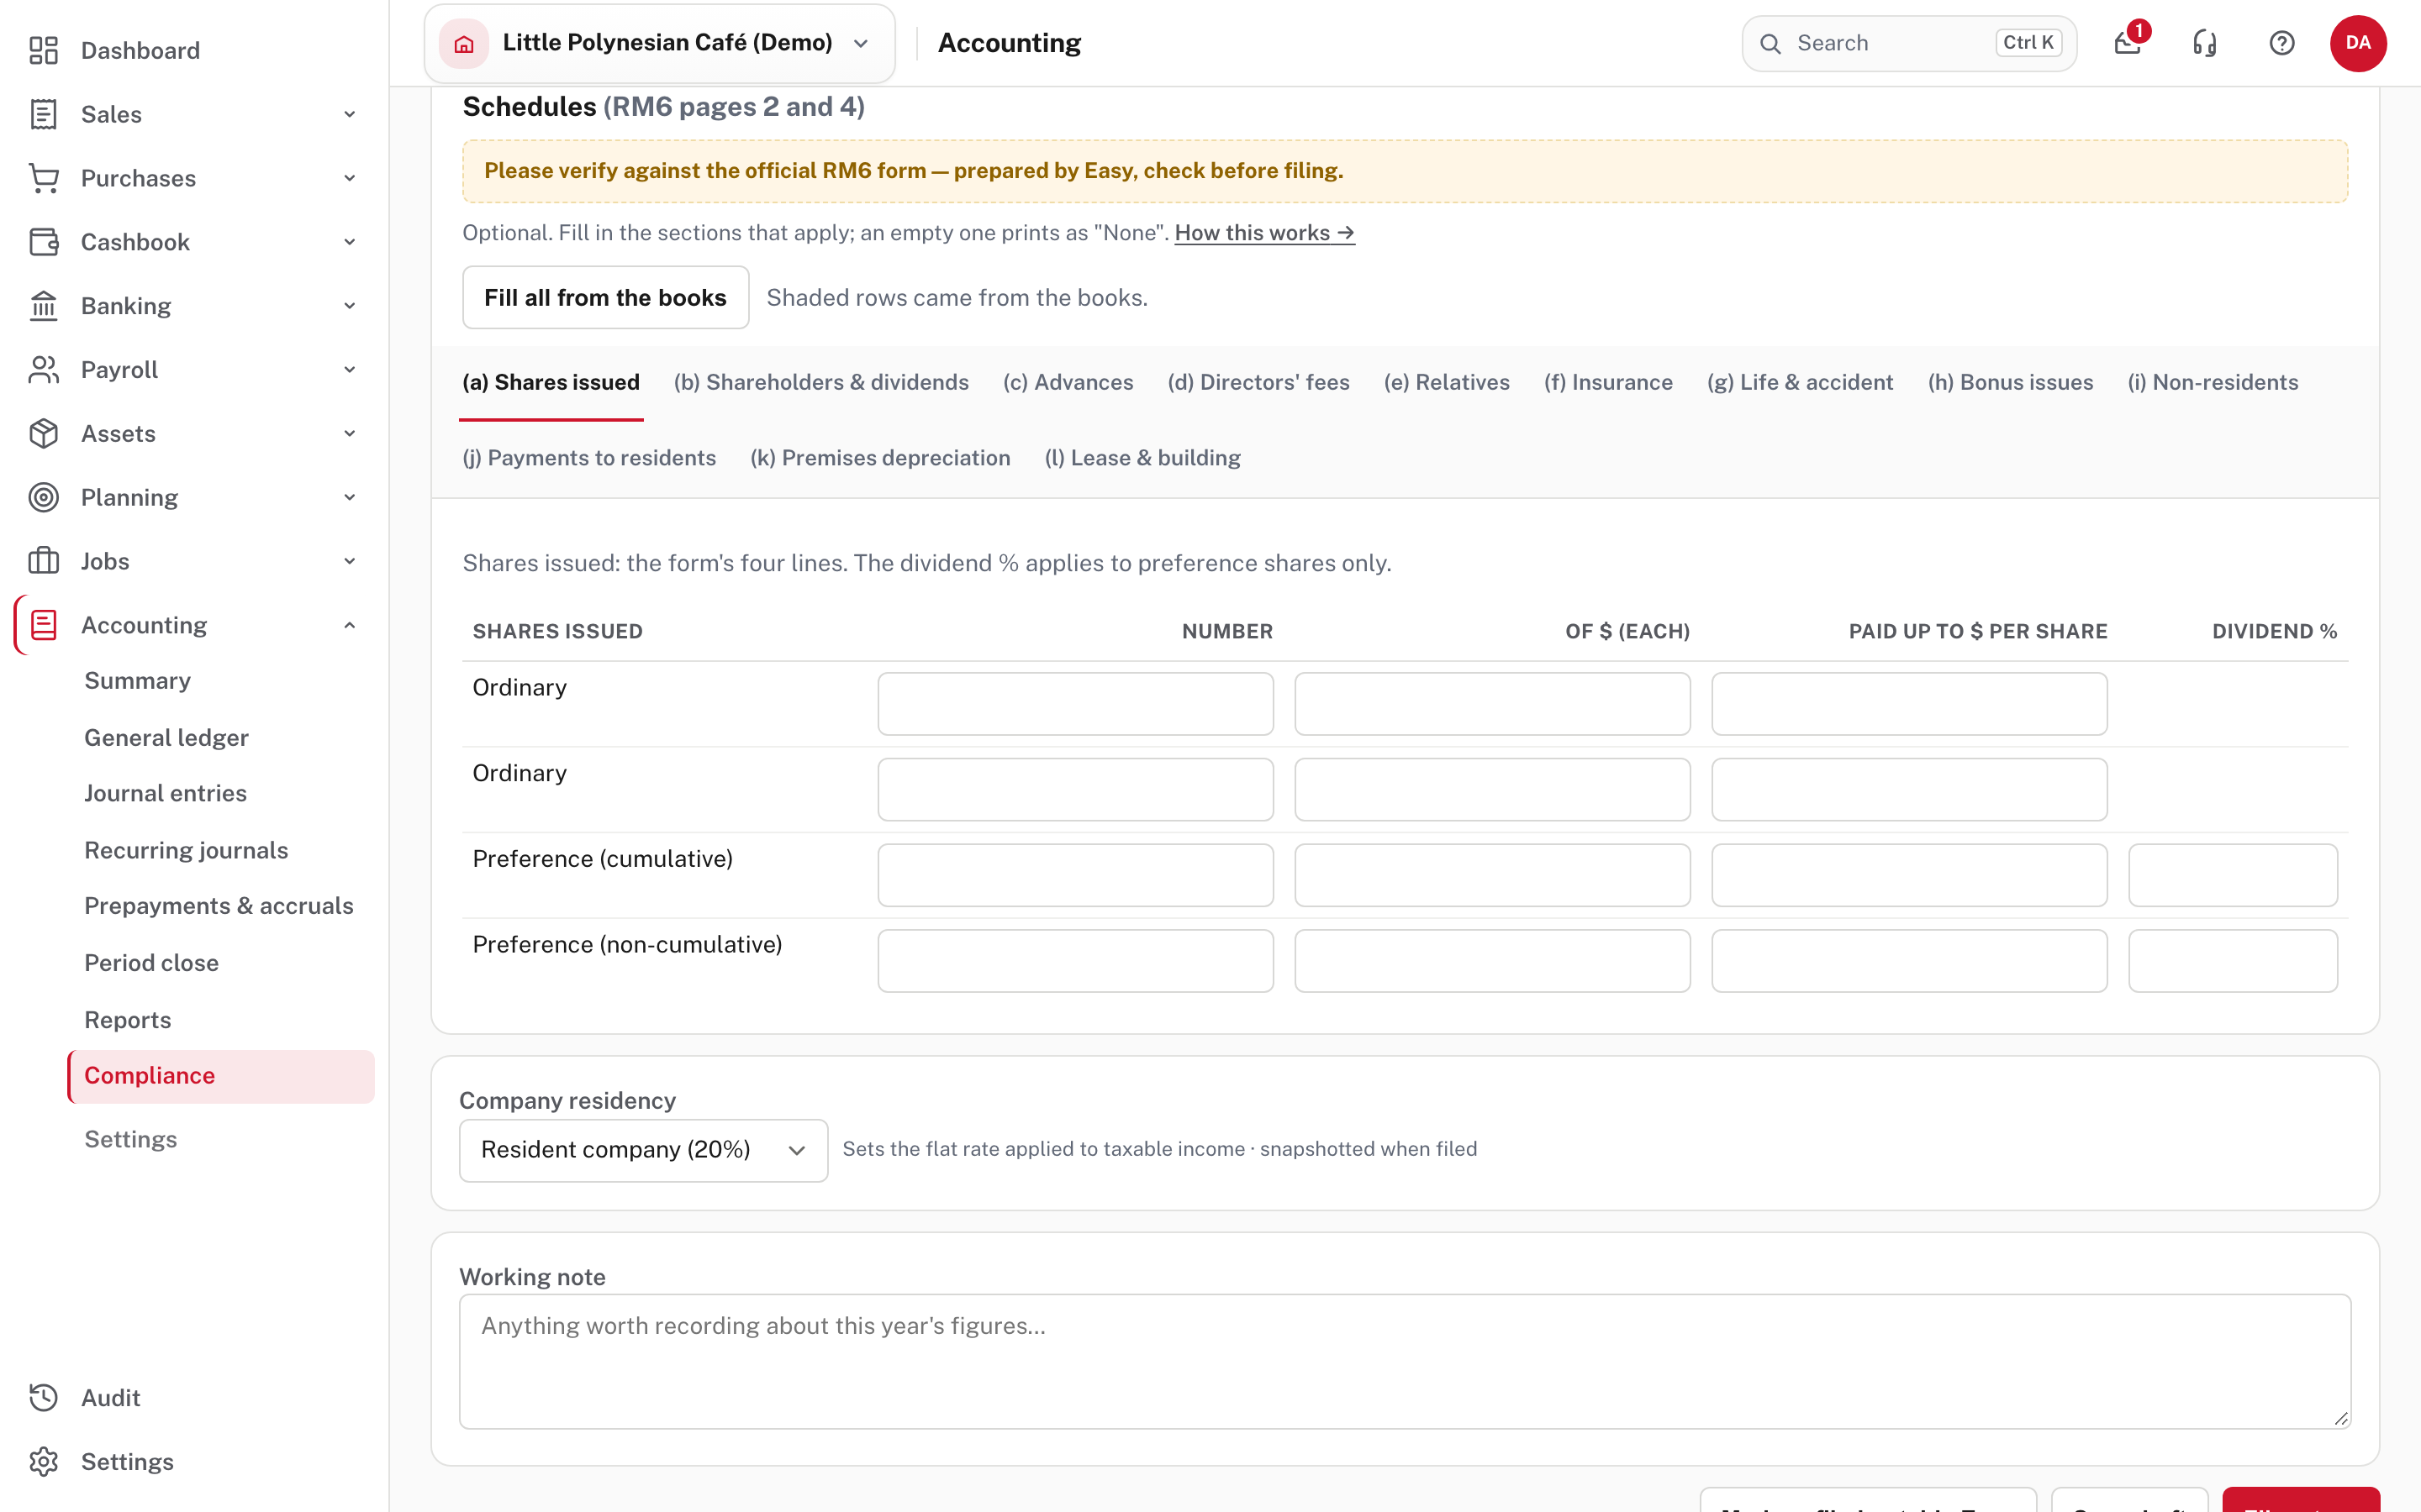Click Fill all from the books
Screen dimensions: 2421x1512
(x=605, y=297)
